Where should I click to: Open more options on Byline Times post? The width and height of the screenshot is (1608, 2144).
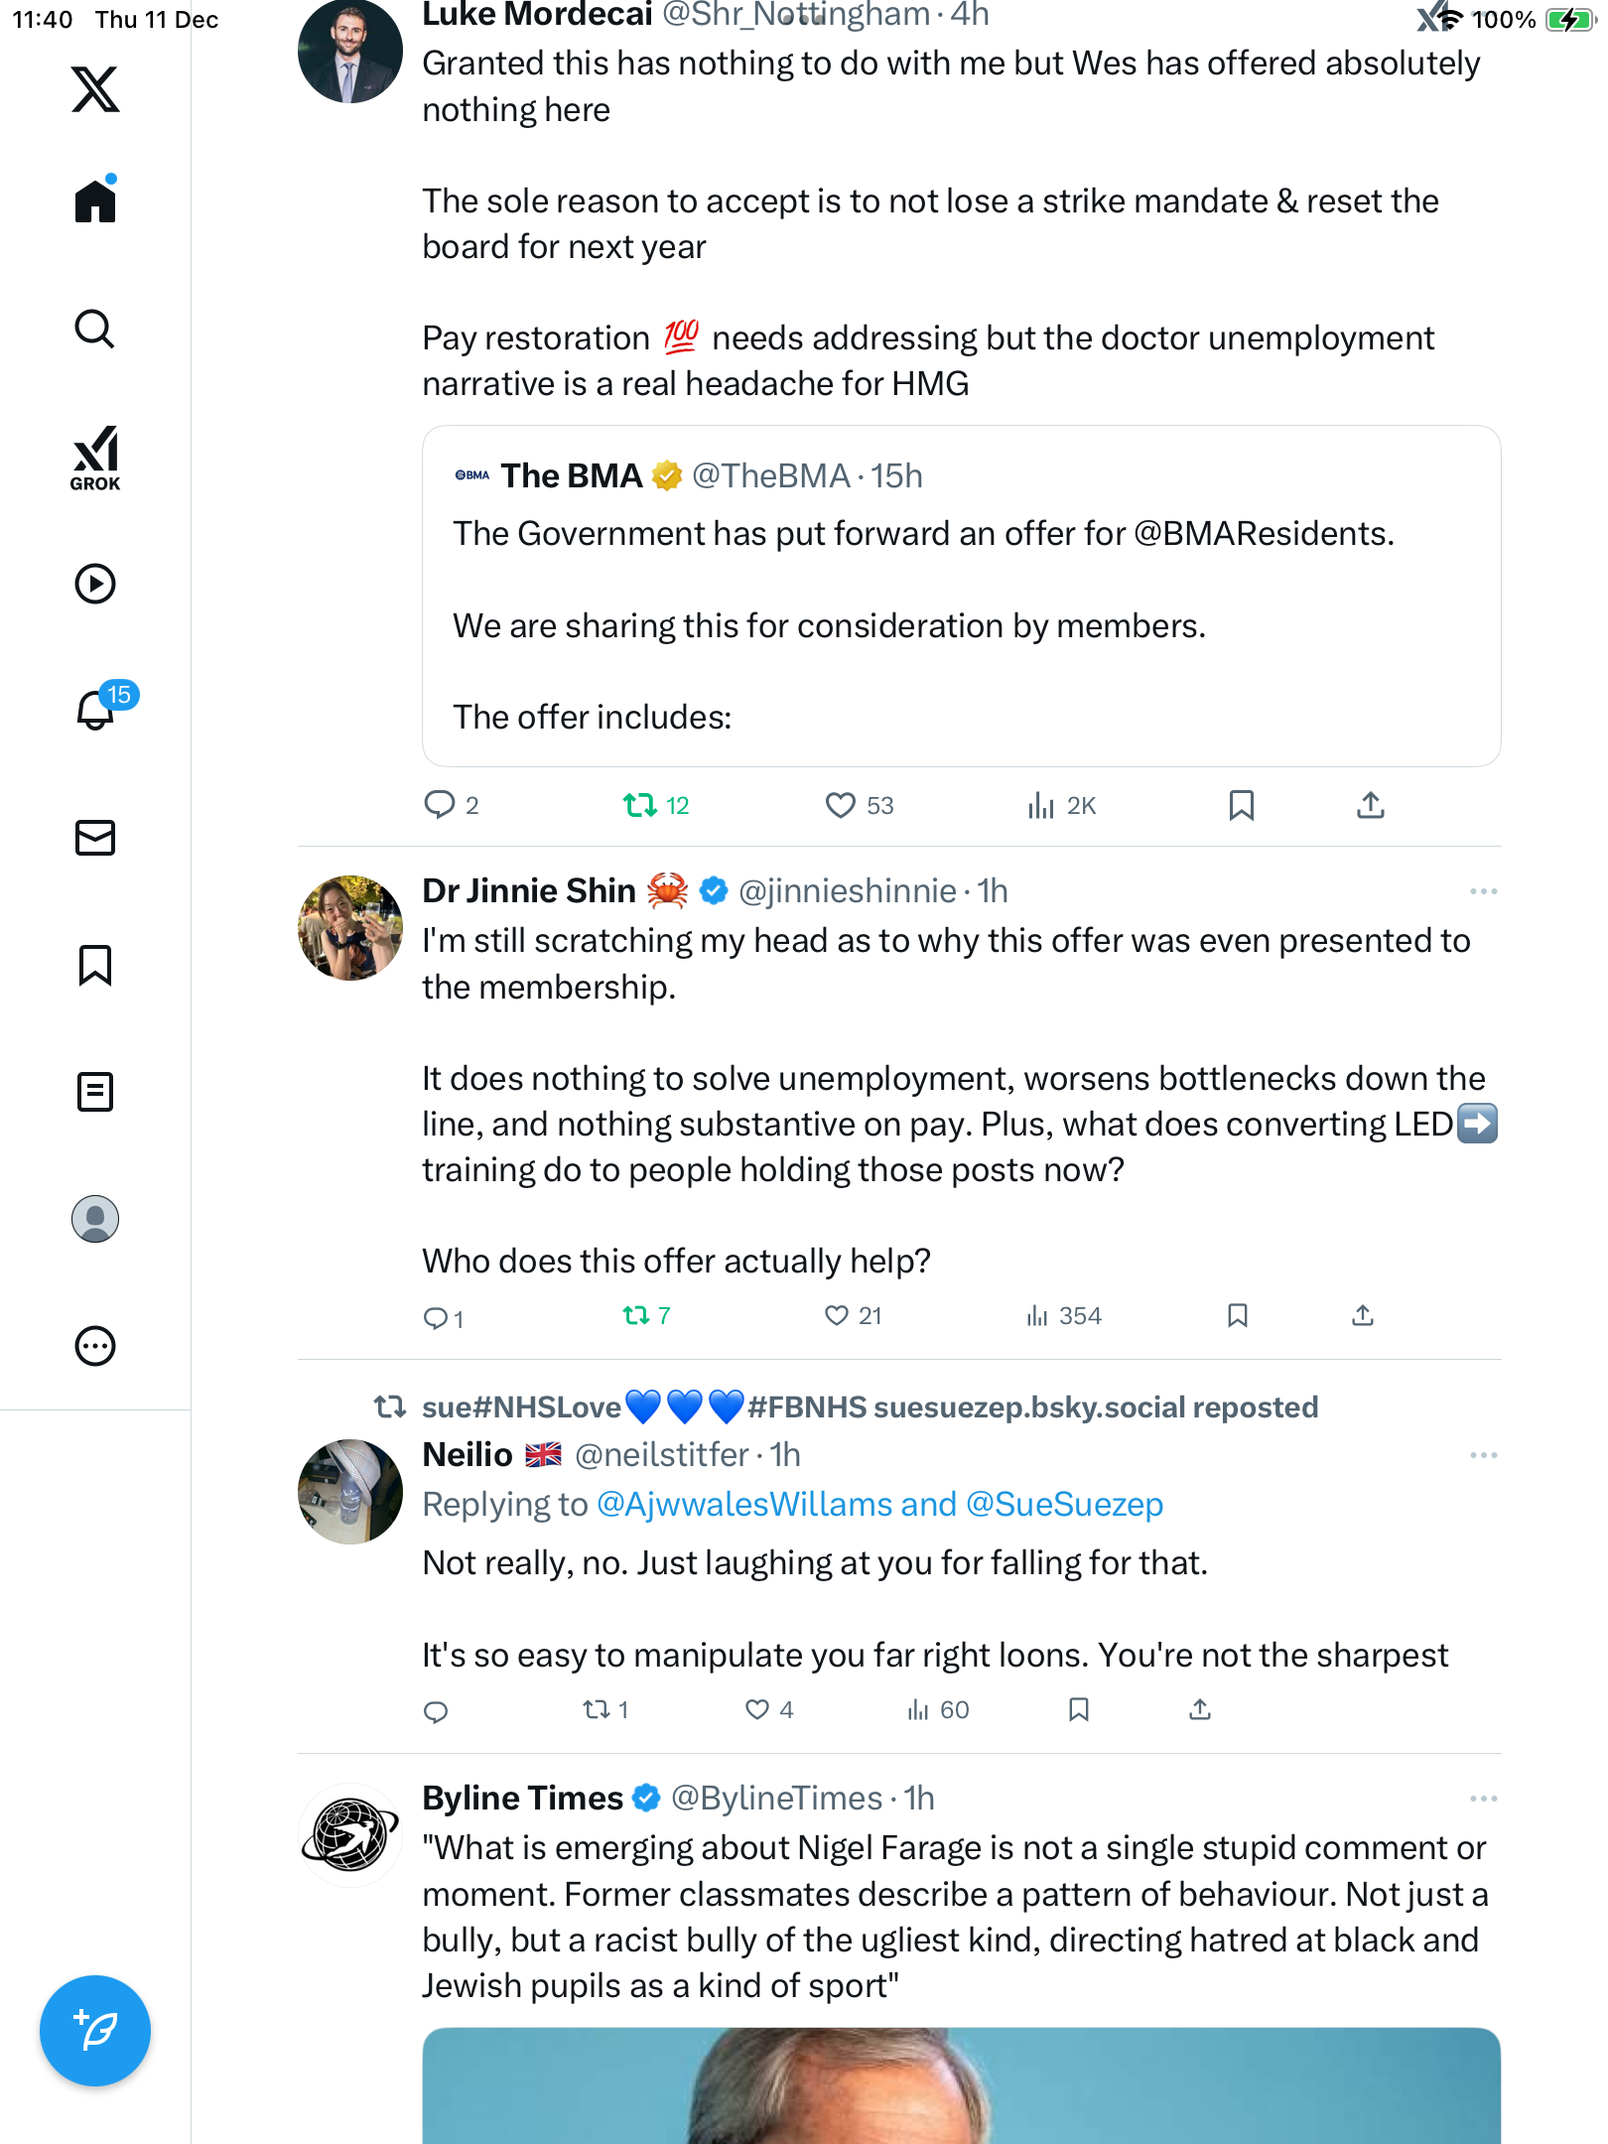[x=1483, y=1799]
